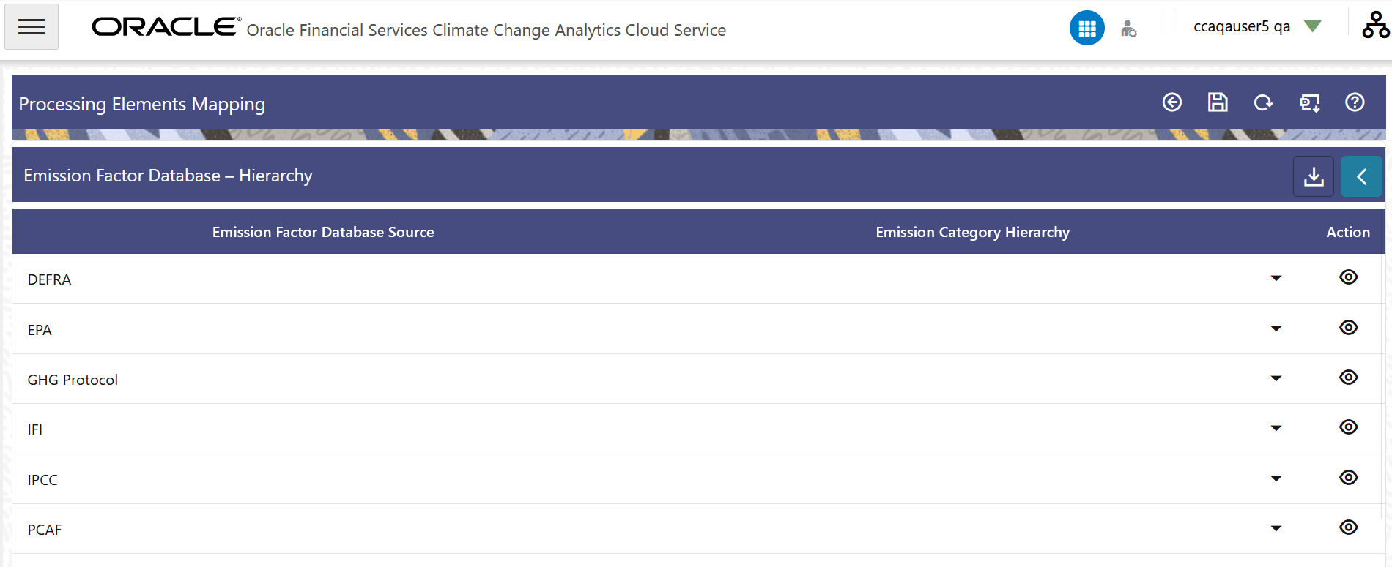The height and width of the screenshot is (567, 1392).
Task: Navigate back using the back arrow icon
Action: [1171, 103]
